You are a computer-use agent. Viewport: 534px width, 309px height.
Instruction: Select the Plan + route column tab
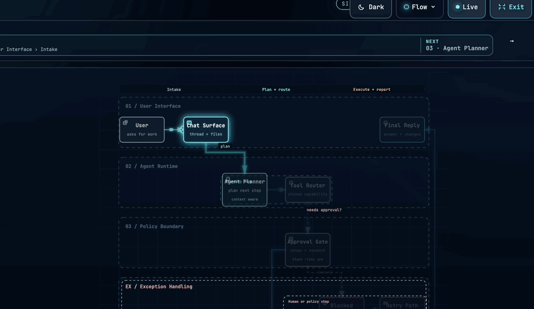pyautogui.click(x=276, y=90)
